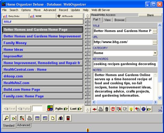Select the drkoop.com record
164x133 pixels.
[x=43, y=76]
